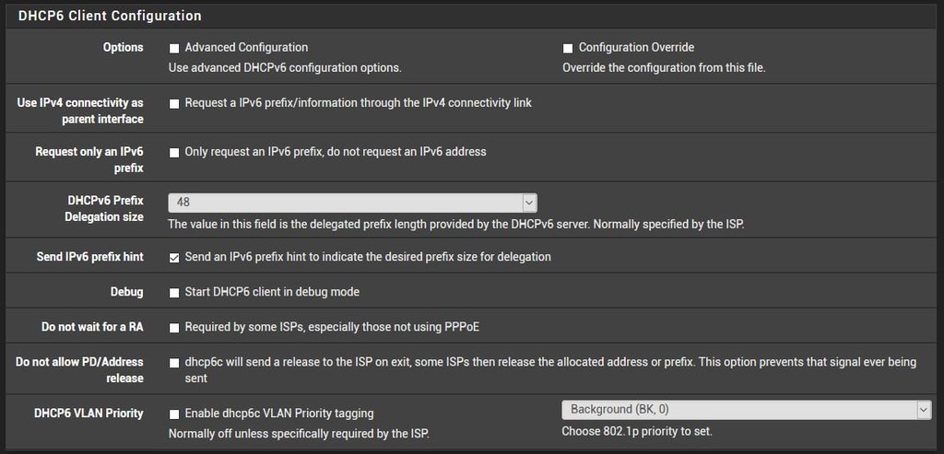944x454 pixels.
Task: Check Request IPv6 prefix through IPv4 link
Action: tap(174, 103)
